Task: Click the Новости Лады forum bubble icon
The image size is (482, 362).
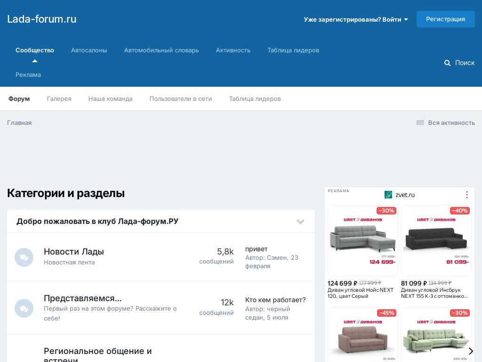Action: point(24,257)
